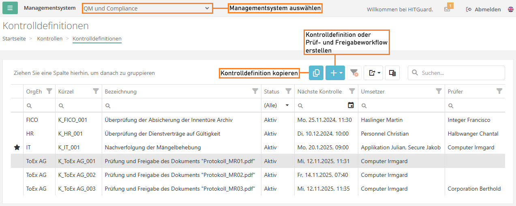The image size is (516, 206).
Task: Go to Startseite breadcrumb
Action: 14,39
